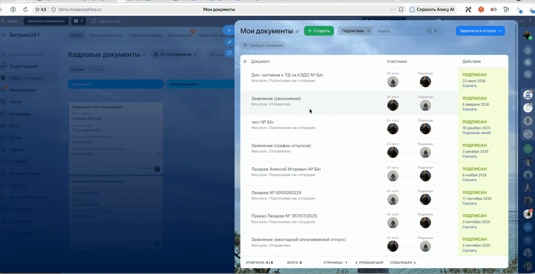This screenshot has width=535, height=274.
Task: Open the three-dot menu in the address bar
Action: tap(393, 9)
